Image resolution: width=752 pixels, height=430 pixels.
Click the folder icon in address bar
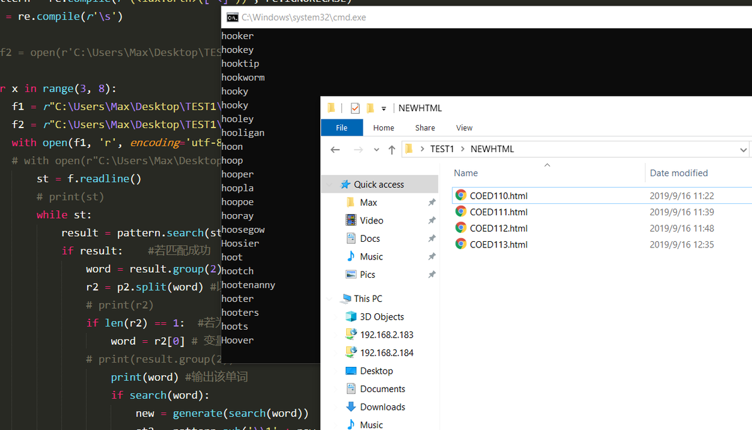click(409, 149)
